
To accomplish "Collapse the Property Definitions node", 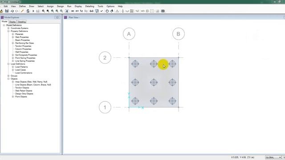I will click(x=8, y=31).
